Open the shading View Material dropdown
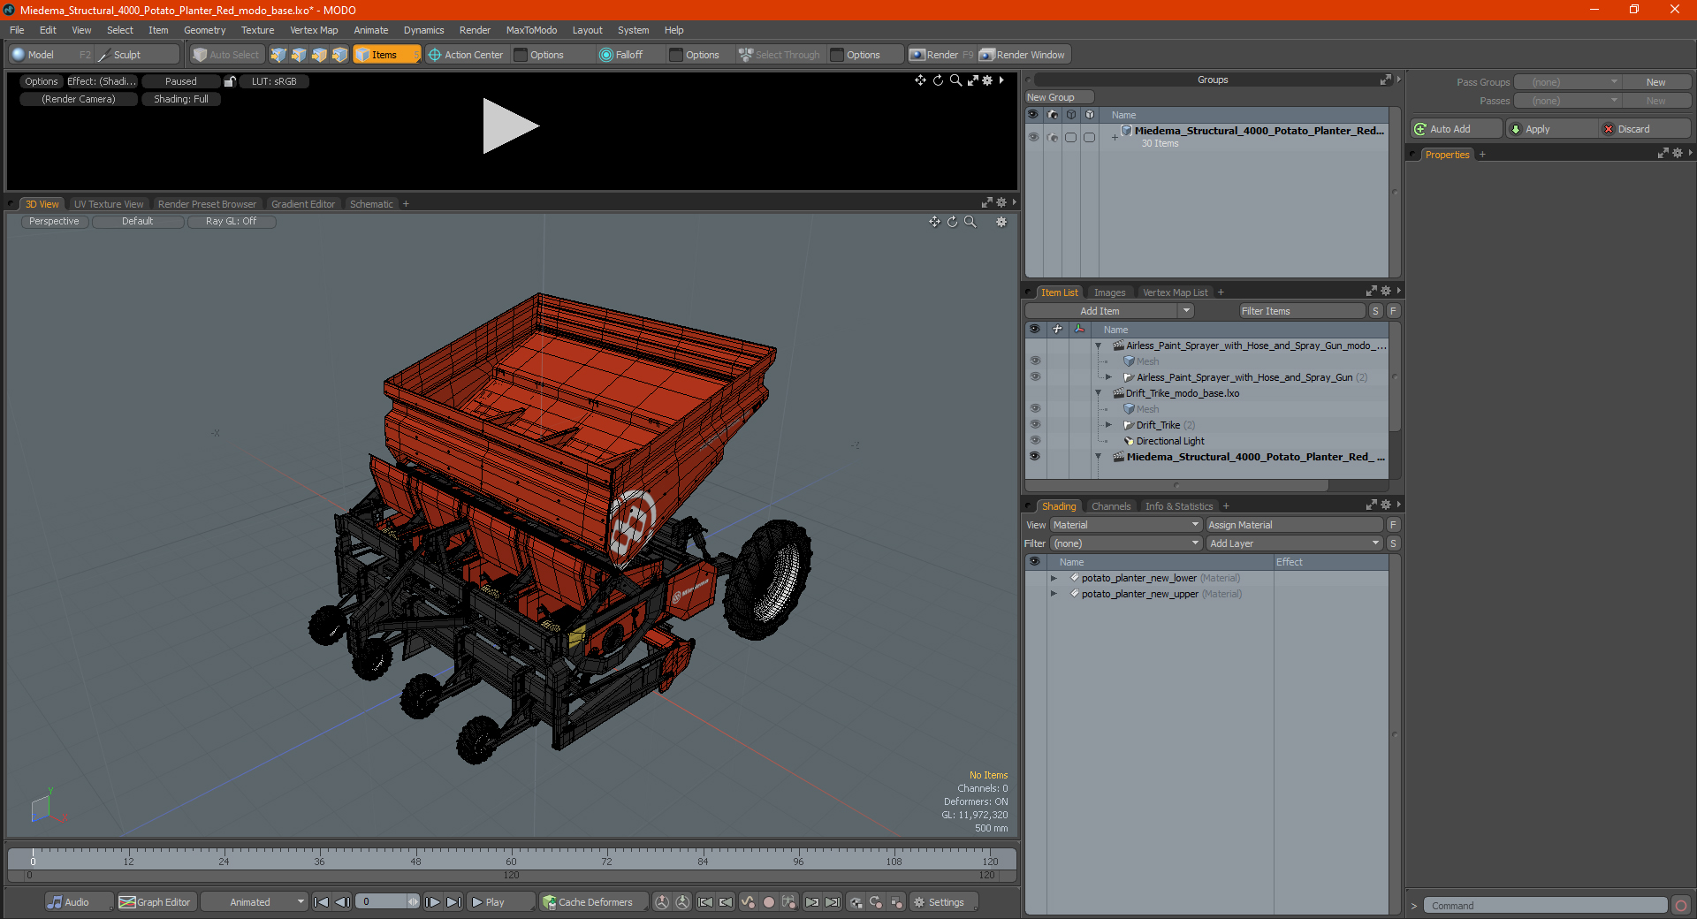The width and height of the screenshot is (1697, 919). tap(1125, 525)
